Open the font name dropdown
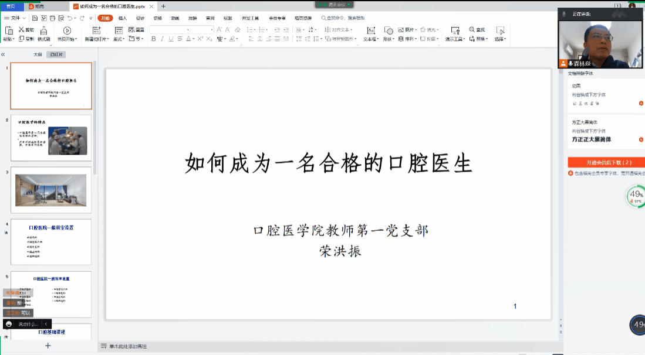This screenshot has width=645, height=355. coord(188,29)
